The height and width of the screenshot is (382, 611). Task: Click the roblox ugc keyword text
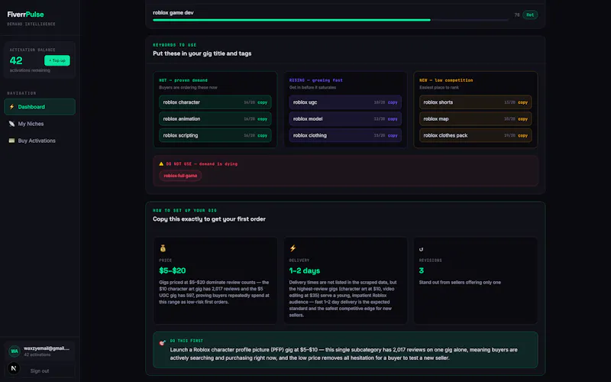coord(305,102)
